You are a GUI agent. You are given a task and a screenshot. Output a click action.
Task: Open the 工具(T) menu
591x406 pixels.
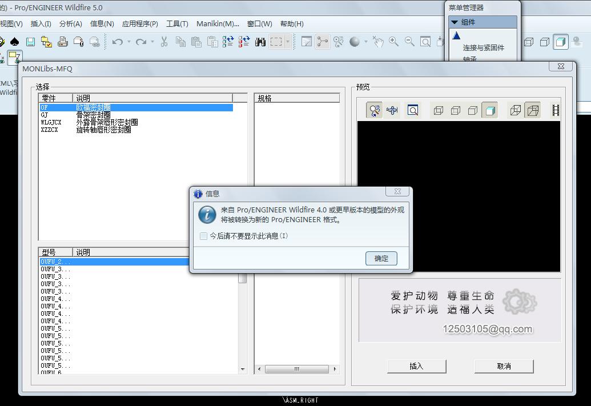pos(177,24)
